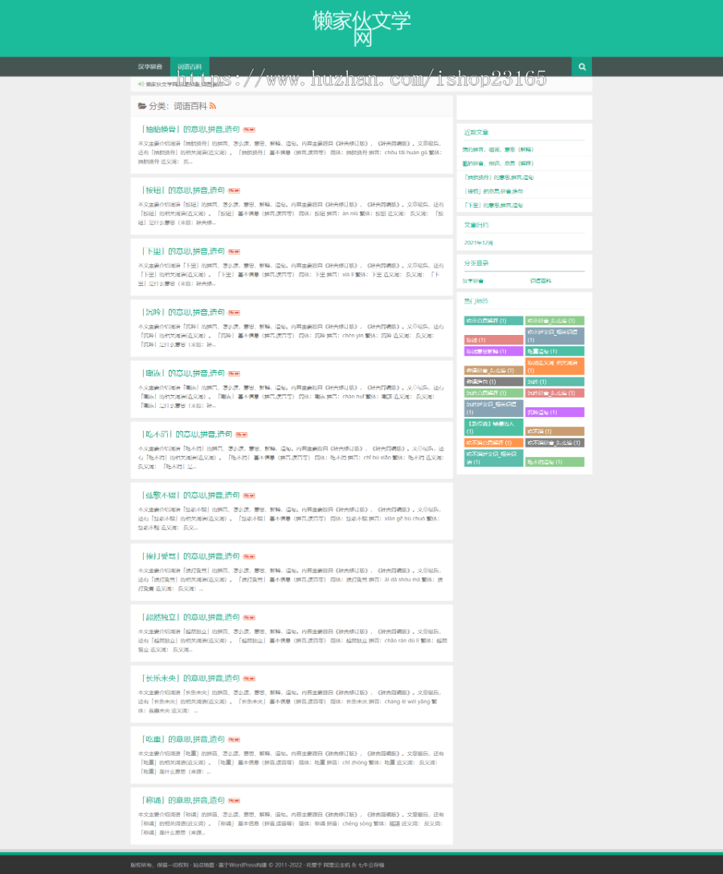This screenshot has width=723, height=874.
Task: Open the 「抽胎换骨」的意思,拼音,造句 article
Action: (190, 129)
